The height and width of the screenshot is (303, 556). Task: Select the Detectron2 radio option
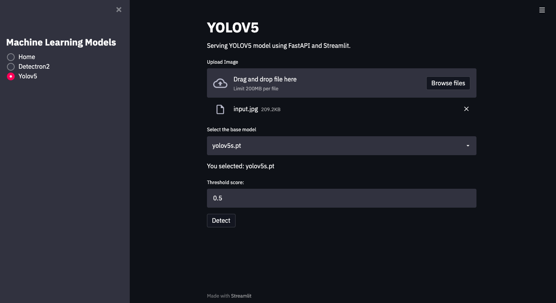[x=11, y=67]
